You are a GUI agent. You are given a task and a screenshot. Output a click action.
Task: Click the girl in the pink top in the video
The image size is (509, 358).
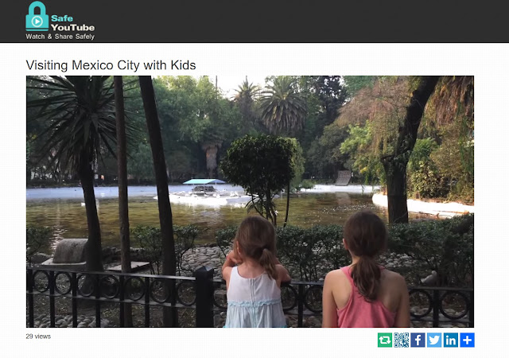366,270
